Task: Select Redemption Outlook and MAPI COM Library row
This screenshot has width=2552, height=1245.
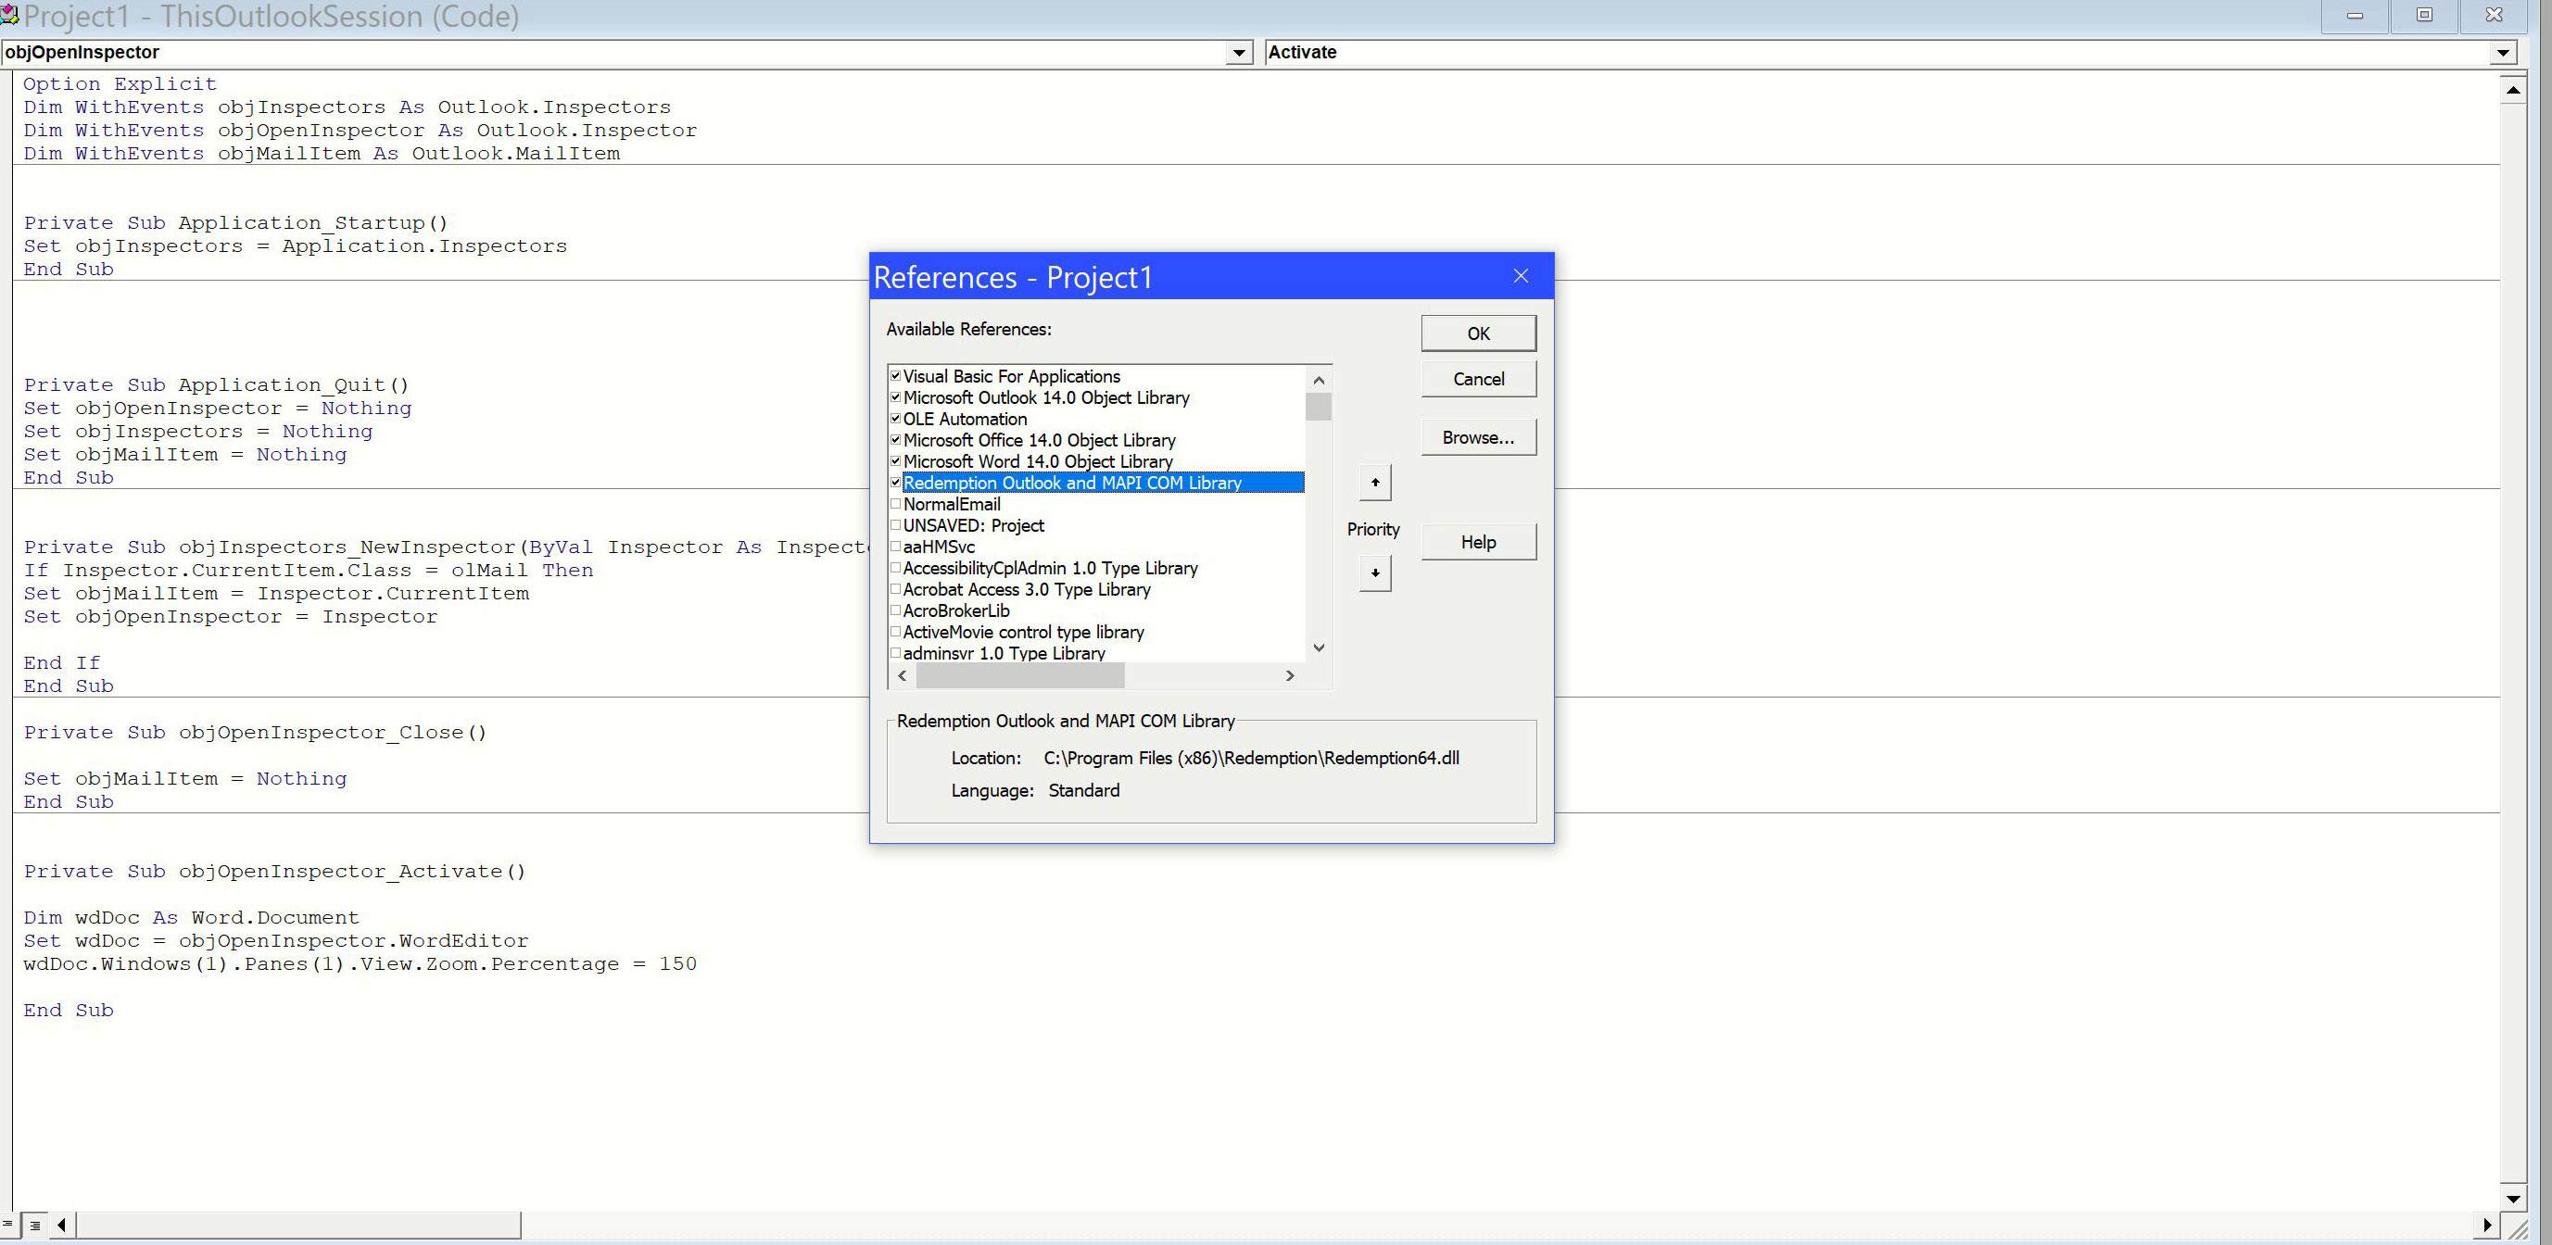Action: point(1103,483)
